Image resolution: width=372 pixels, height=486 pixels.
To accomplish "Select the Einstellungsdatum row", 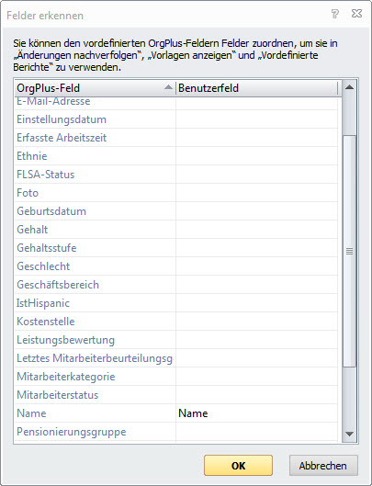I will pos(176,119).
